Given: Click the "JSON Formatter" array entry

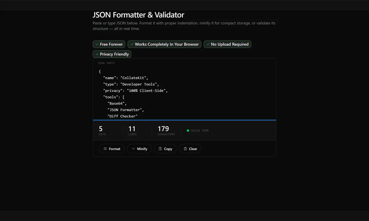Looking at the screenshot, I should tap(126, 110).
